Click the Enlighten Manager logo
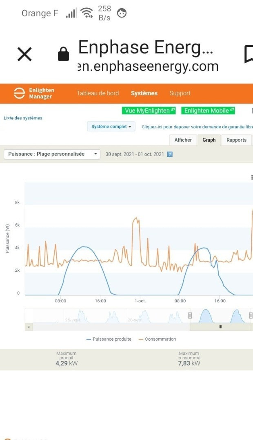 pyautogui.click(x=34, y=93)
